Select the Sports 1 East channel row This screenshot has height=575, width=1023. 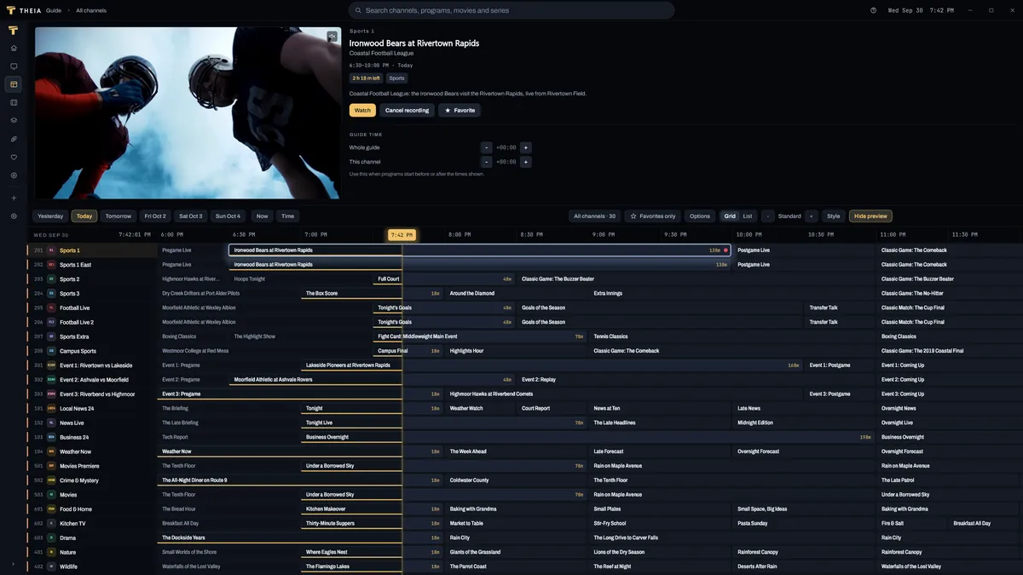tap(92, 265)
